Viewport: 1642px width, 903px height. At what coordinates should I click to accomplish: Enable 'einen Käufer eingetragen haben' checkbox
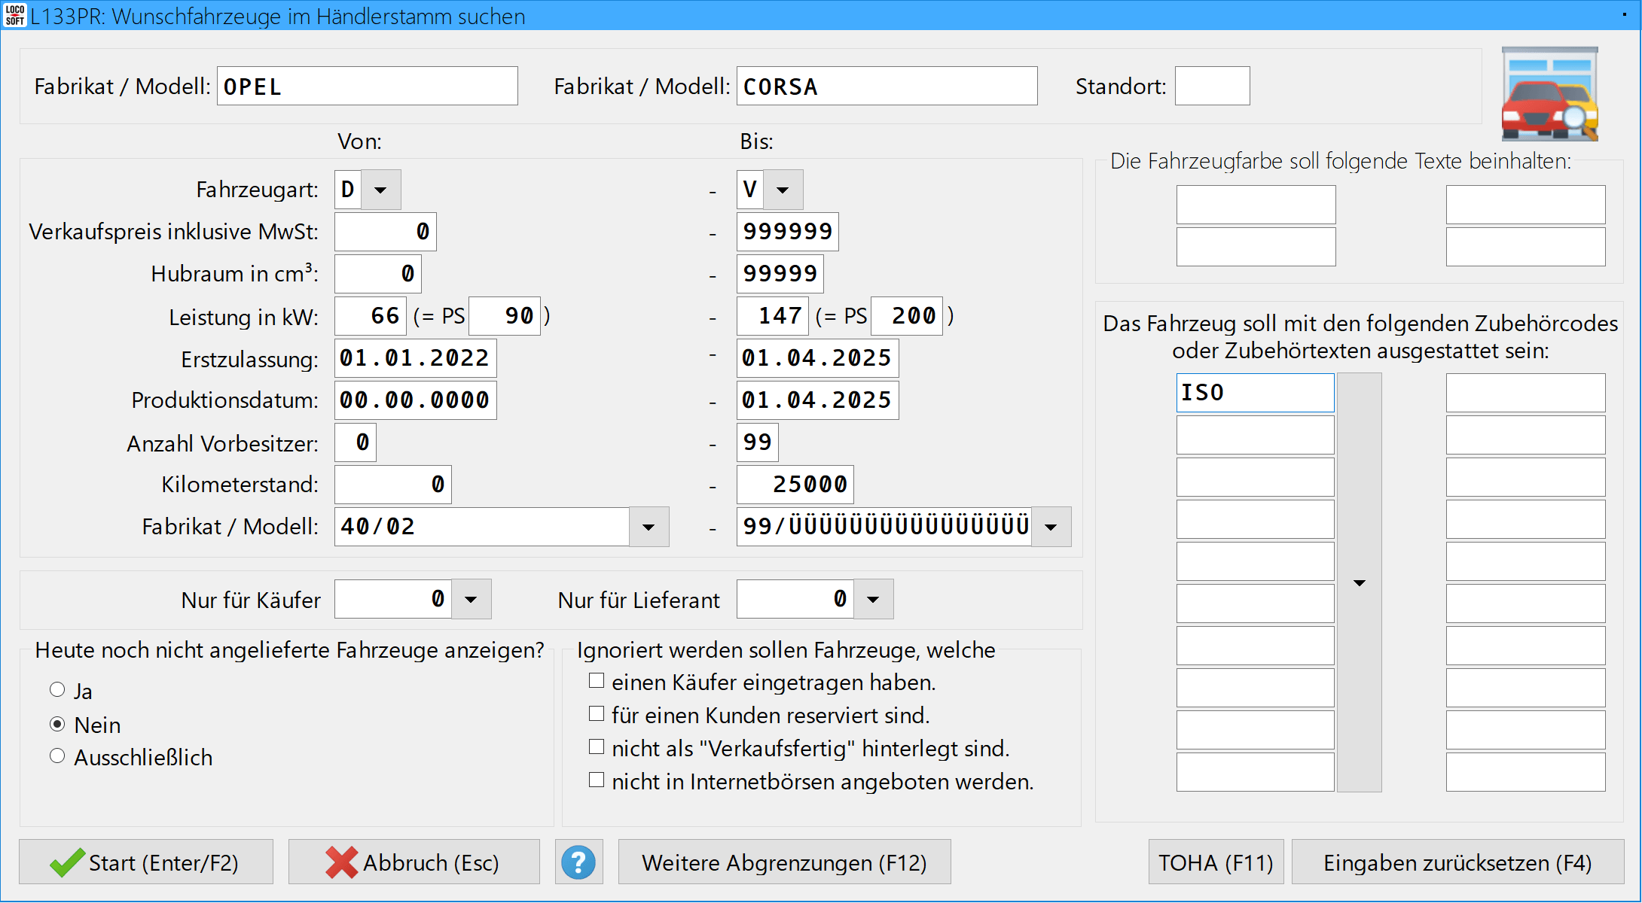click(x=597, y=681)
